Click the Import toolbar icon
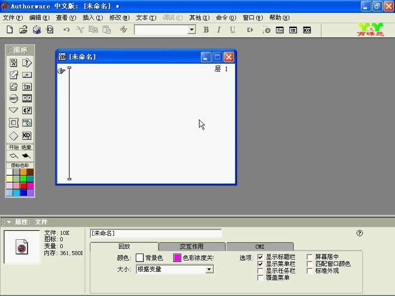Image resolution: width=395 pixels, height=296 pixels. click(x=50, y=30)
